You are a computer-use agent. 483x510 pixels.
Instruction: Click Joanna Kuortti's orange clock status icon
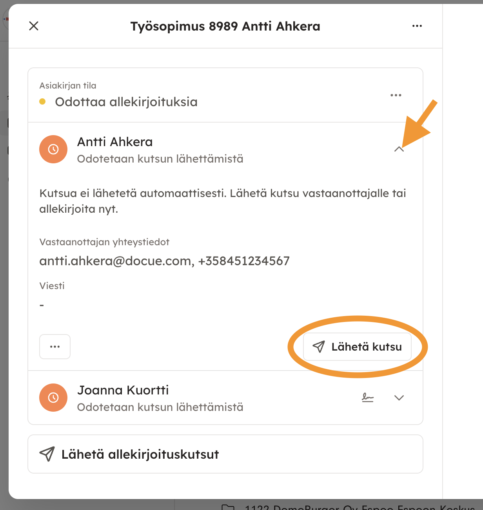pyautogui.click(x=53, y=398)
